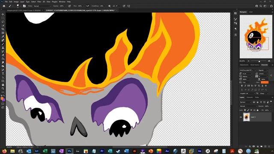The height and width of the screenshot is (154, 274).
Task: Toggle Faux Bold in Character panel
Action: pos(242,86)
